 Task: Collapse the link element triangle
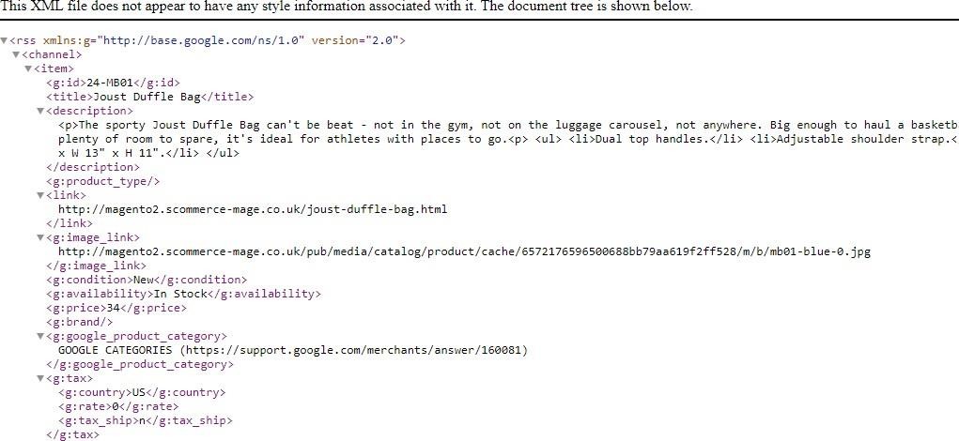tap(40, 195)
